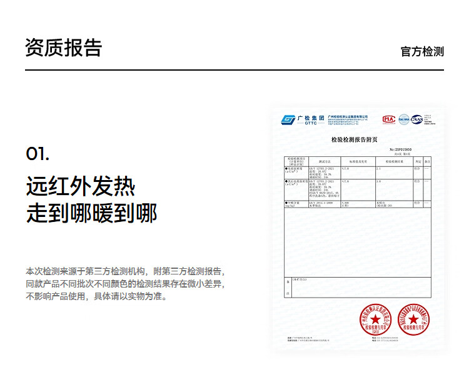The image size is (469, 372).
Task: Click the 测试方法 column header in report table
Action: pyautogui.click(x=325, y=161)
